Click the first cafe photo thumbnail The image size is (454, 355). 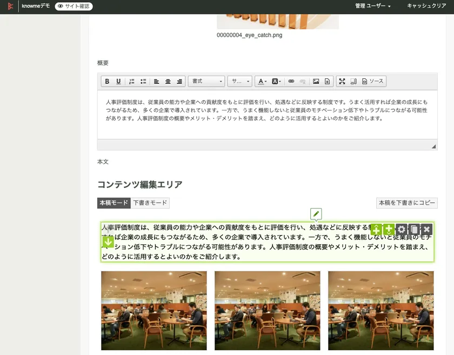pyautogui.click(x=153, y=310)
